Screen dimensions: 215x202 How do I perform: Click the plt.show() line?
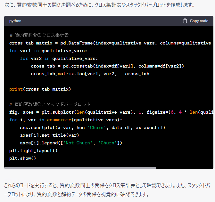[22, 158]
